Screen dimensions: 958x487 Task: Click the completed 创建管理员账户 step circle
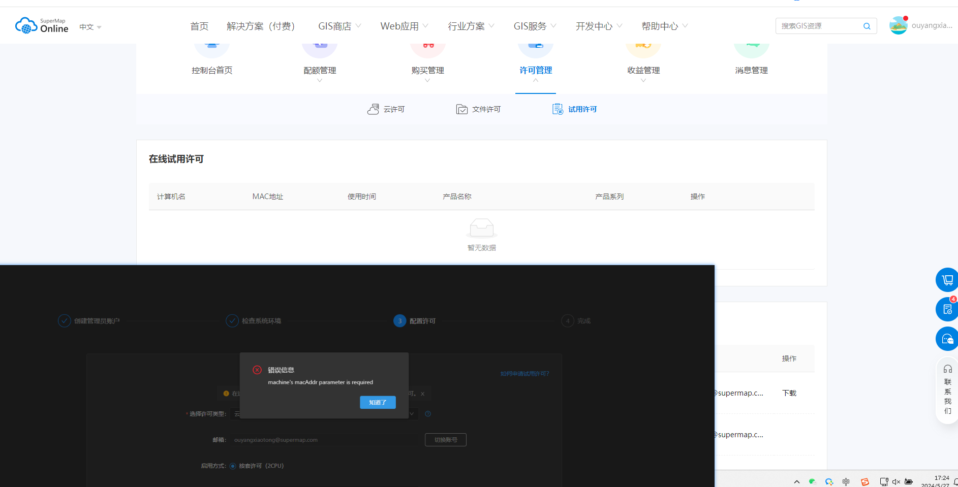click(64, 321)
